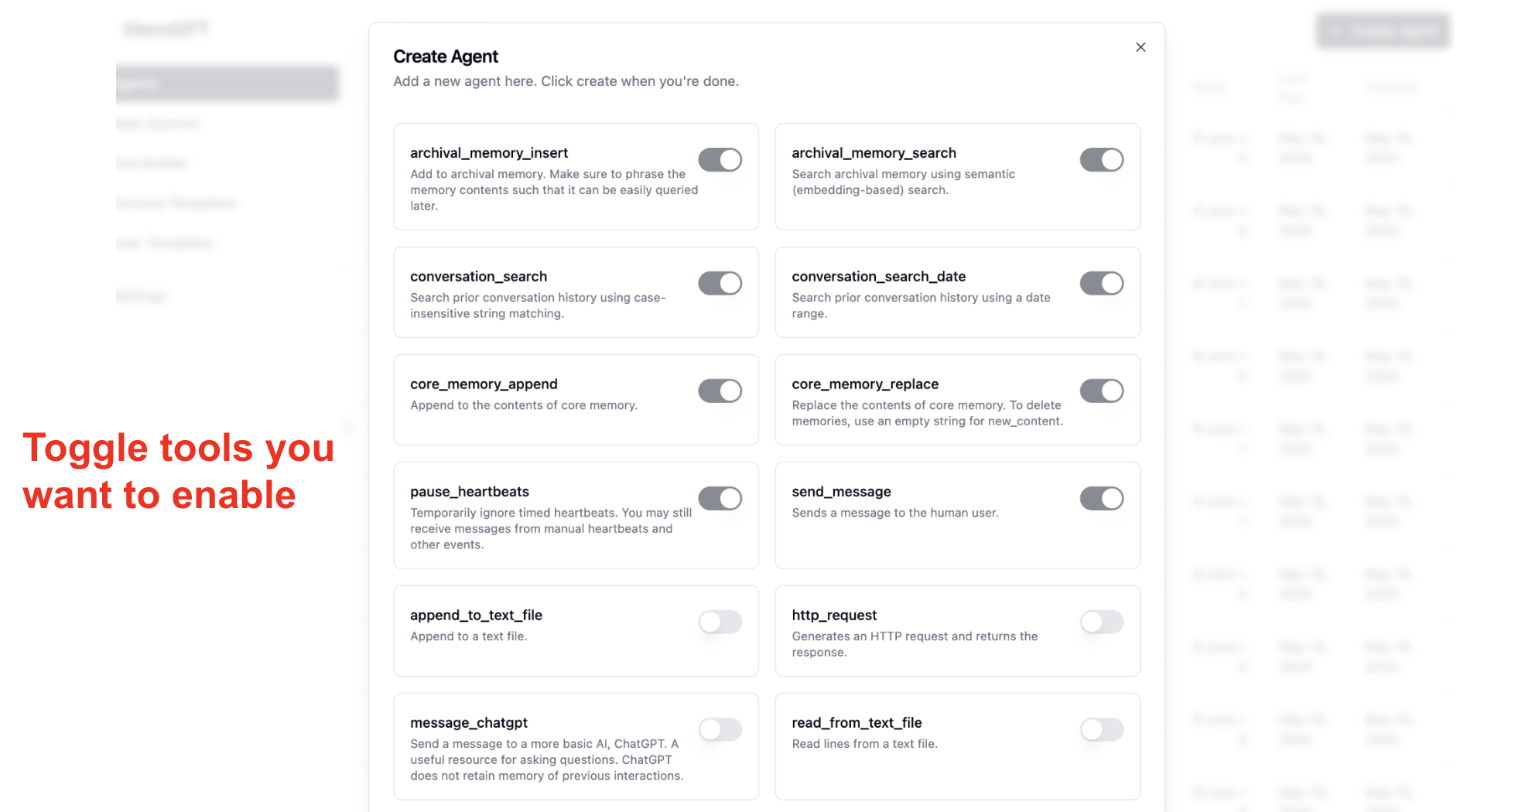Image resolution: width=1532 pixels, height=812 pixels.
Task: Click the archival_memory_insert card title
Action: pyautogui.click(x=489, y=153)
